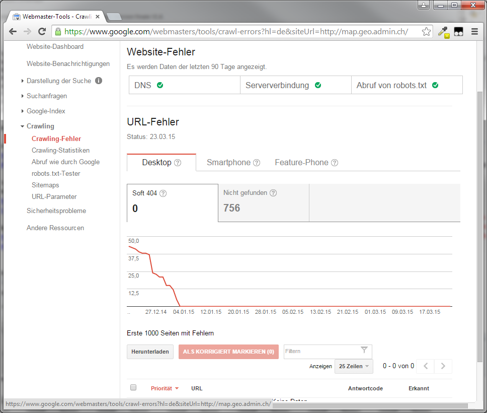The width and height of the screenshot is (487, 413).
Task: Switch to the Desktop tab
Action: 161,162
